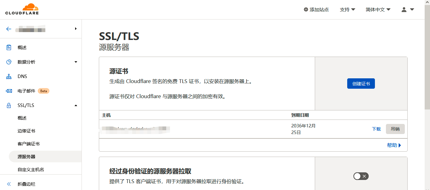The width and height of the screenshot is (430, 190).
Task: Click the plus icon beside 添加站点
Action: pos(306,9)
